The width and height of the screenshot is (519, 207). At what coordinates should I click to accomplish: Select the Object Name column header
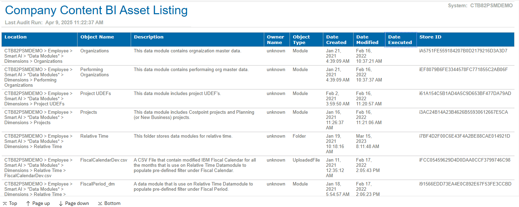(x=97, y=37)
